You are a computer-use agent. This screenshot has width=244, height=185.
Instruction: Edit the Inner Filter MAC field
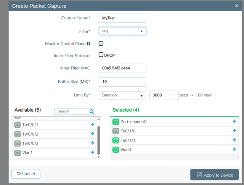pyautogui.click(x=122, y=68)
